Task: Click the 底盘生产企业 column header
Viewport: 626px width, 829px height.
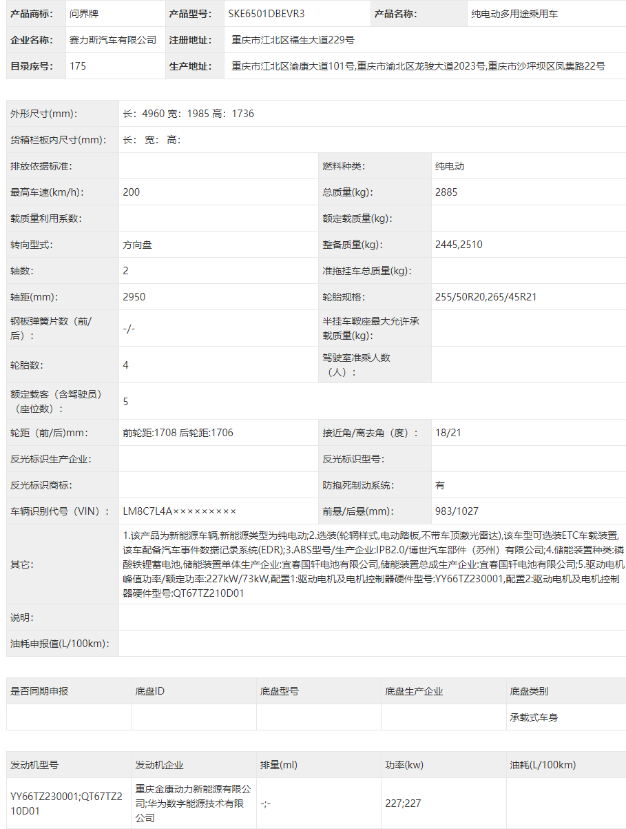Action: (x=414, y=691)
